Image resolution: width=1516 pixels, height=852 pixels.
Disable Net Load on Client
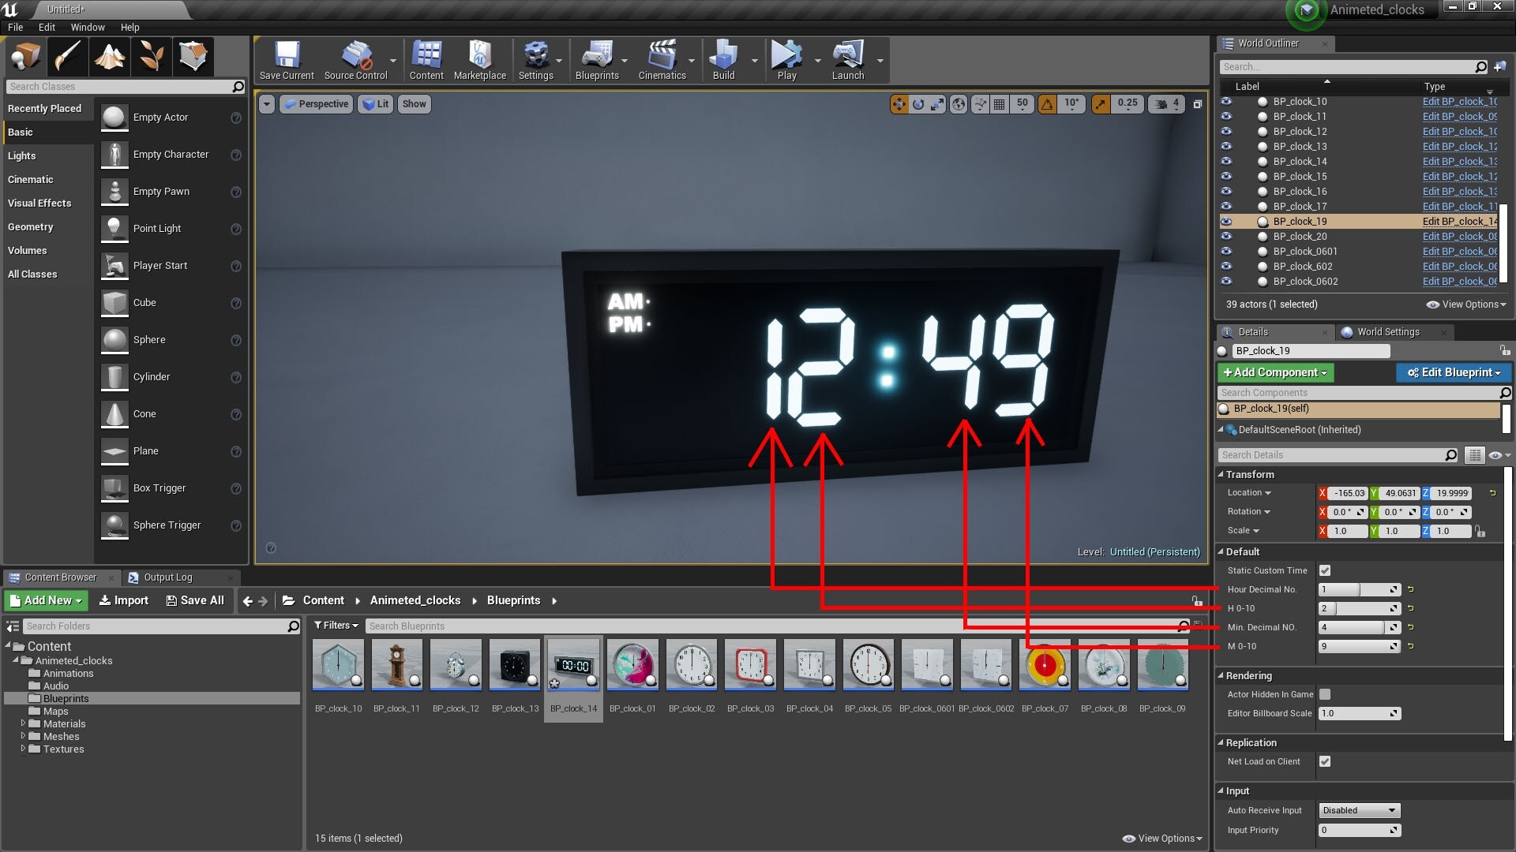[1325, 761]
